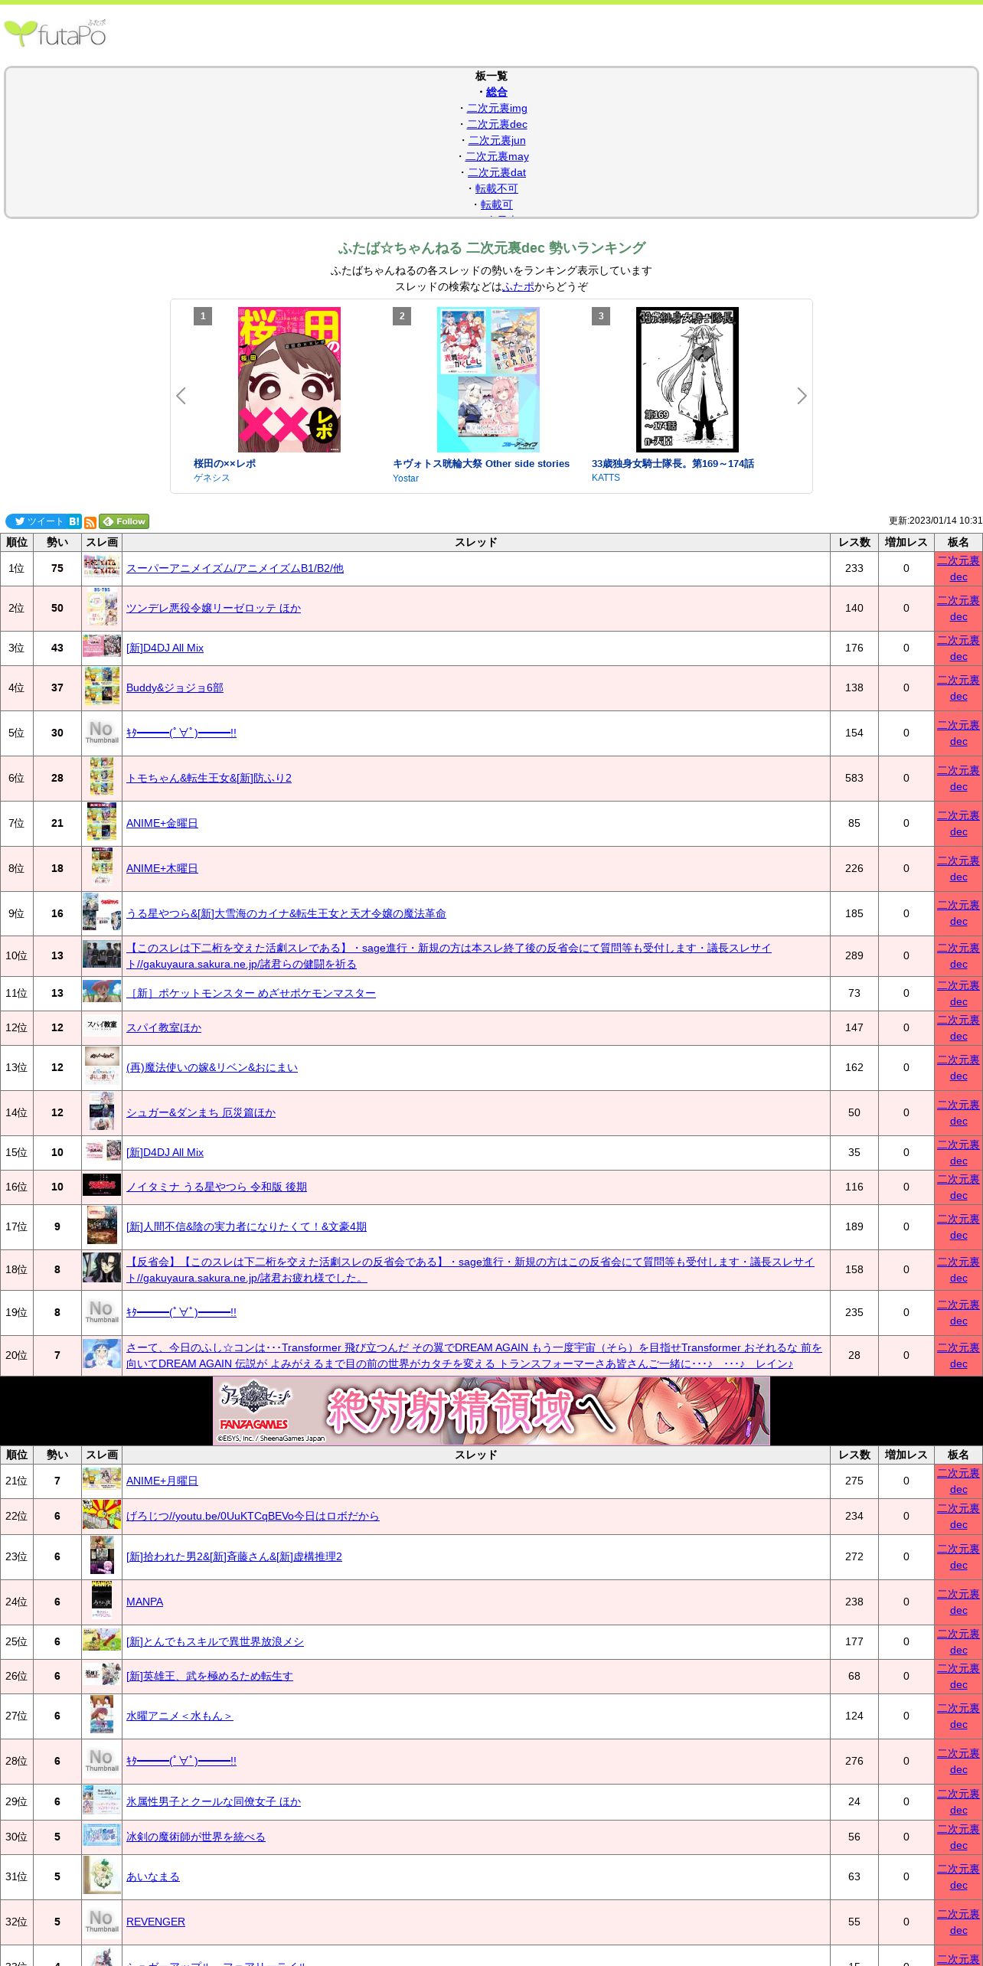This screenshot has height=1966, width=983.
Task: Click thumbnail of rank 4 Buddy thread
Action: (x=102, y=686)
